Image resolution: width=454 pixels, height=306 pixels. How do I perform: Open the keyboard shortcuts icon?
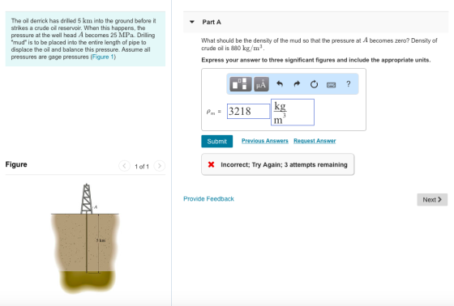coord(331,85)
